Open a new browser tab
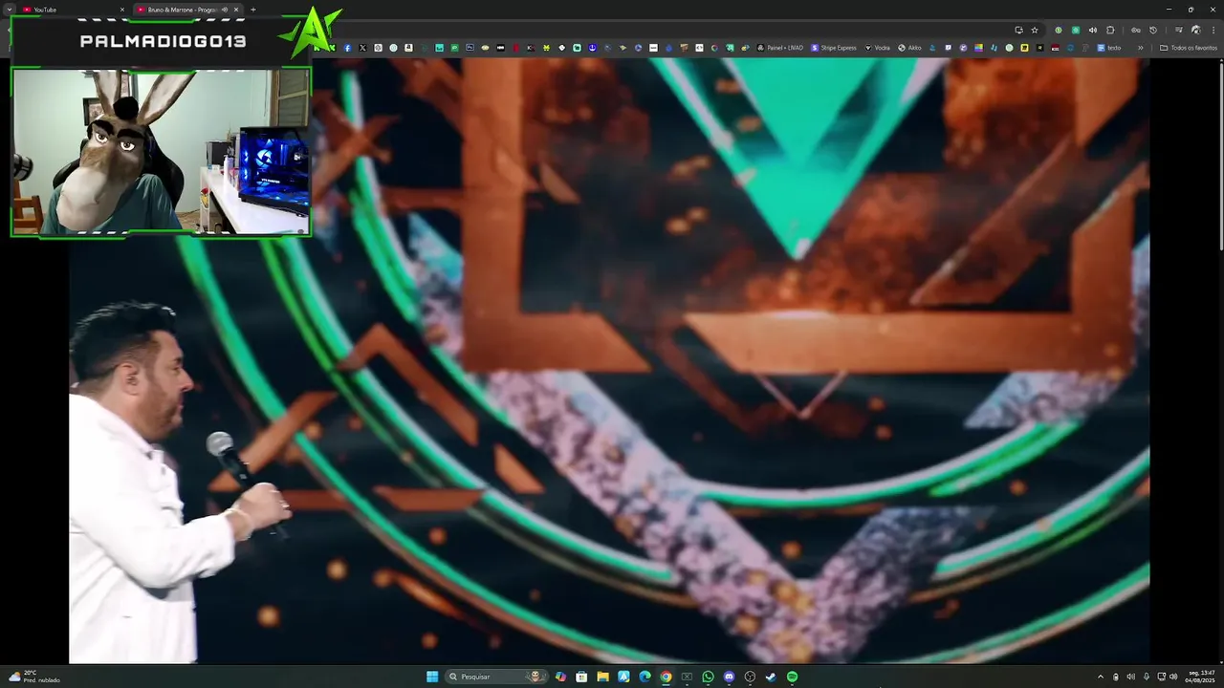Viewport: 1224px width, 688px height. coord(253,10)
